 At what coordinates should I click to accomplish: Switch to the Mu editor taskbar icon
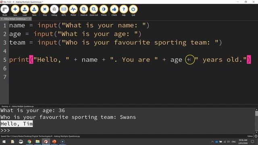(x=46, y=141)
